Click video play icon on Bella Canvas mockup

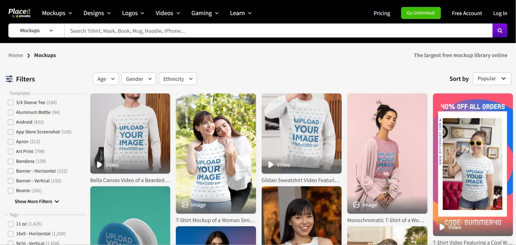[99, 165]
